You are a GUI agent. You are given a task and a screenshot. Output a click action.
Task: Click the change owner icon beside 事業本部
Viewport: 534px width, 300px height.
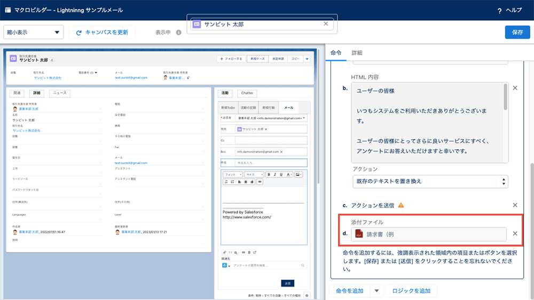pyautogui.click(x=188, y=78)
